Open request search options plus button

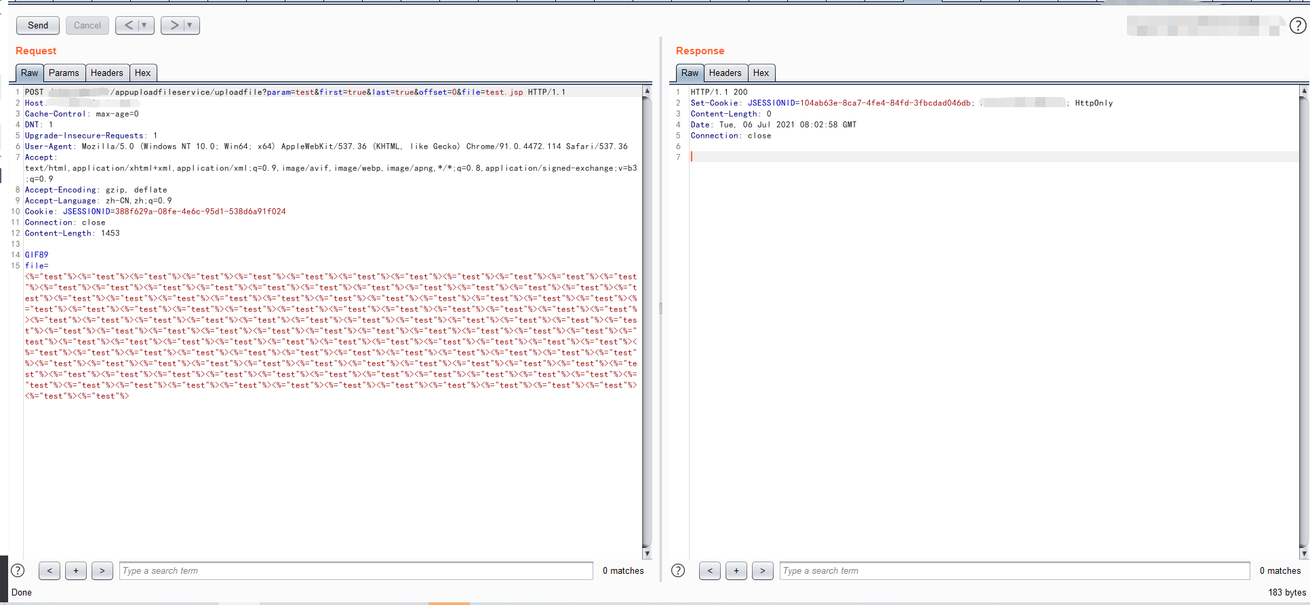click(x=76, y=570)
